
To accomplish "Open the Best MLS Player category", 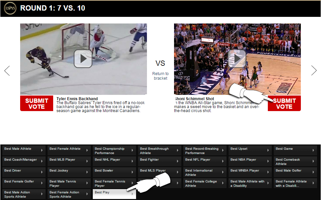I will [160, 172].
